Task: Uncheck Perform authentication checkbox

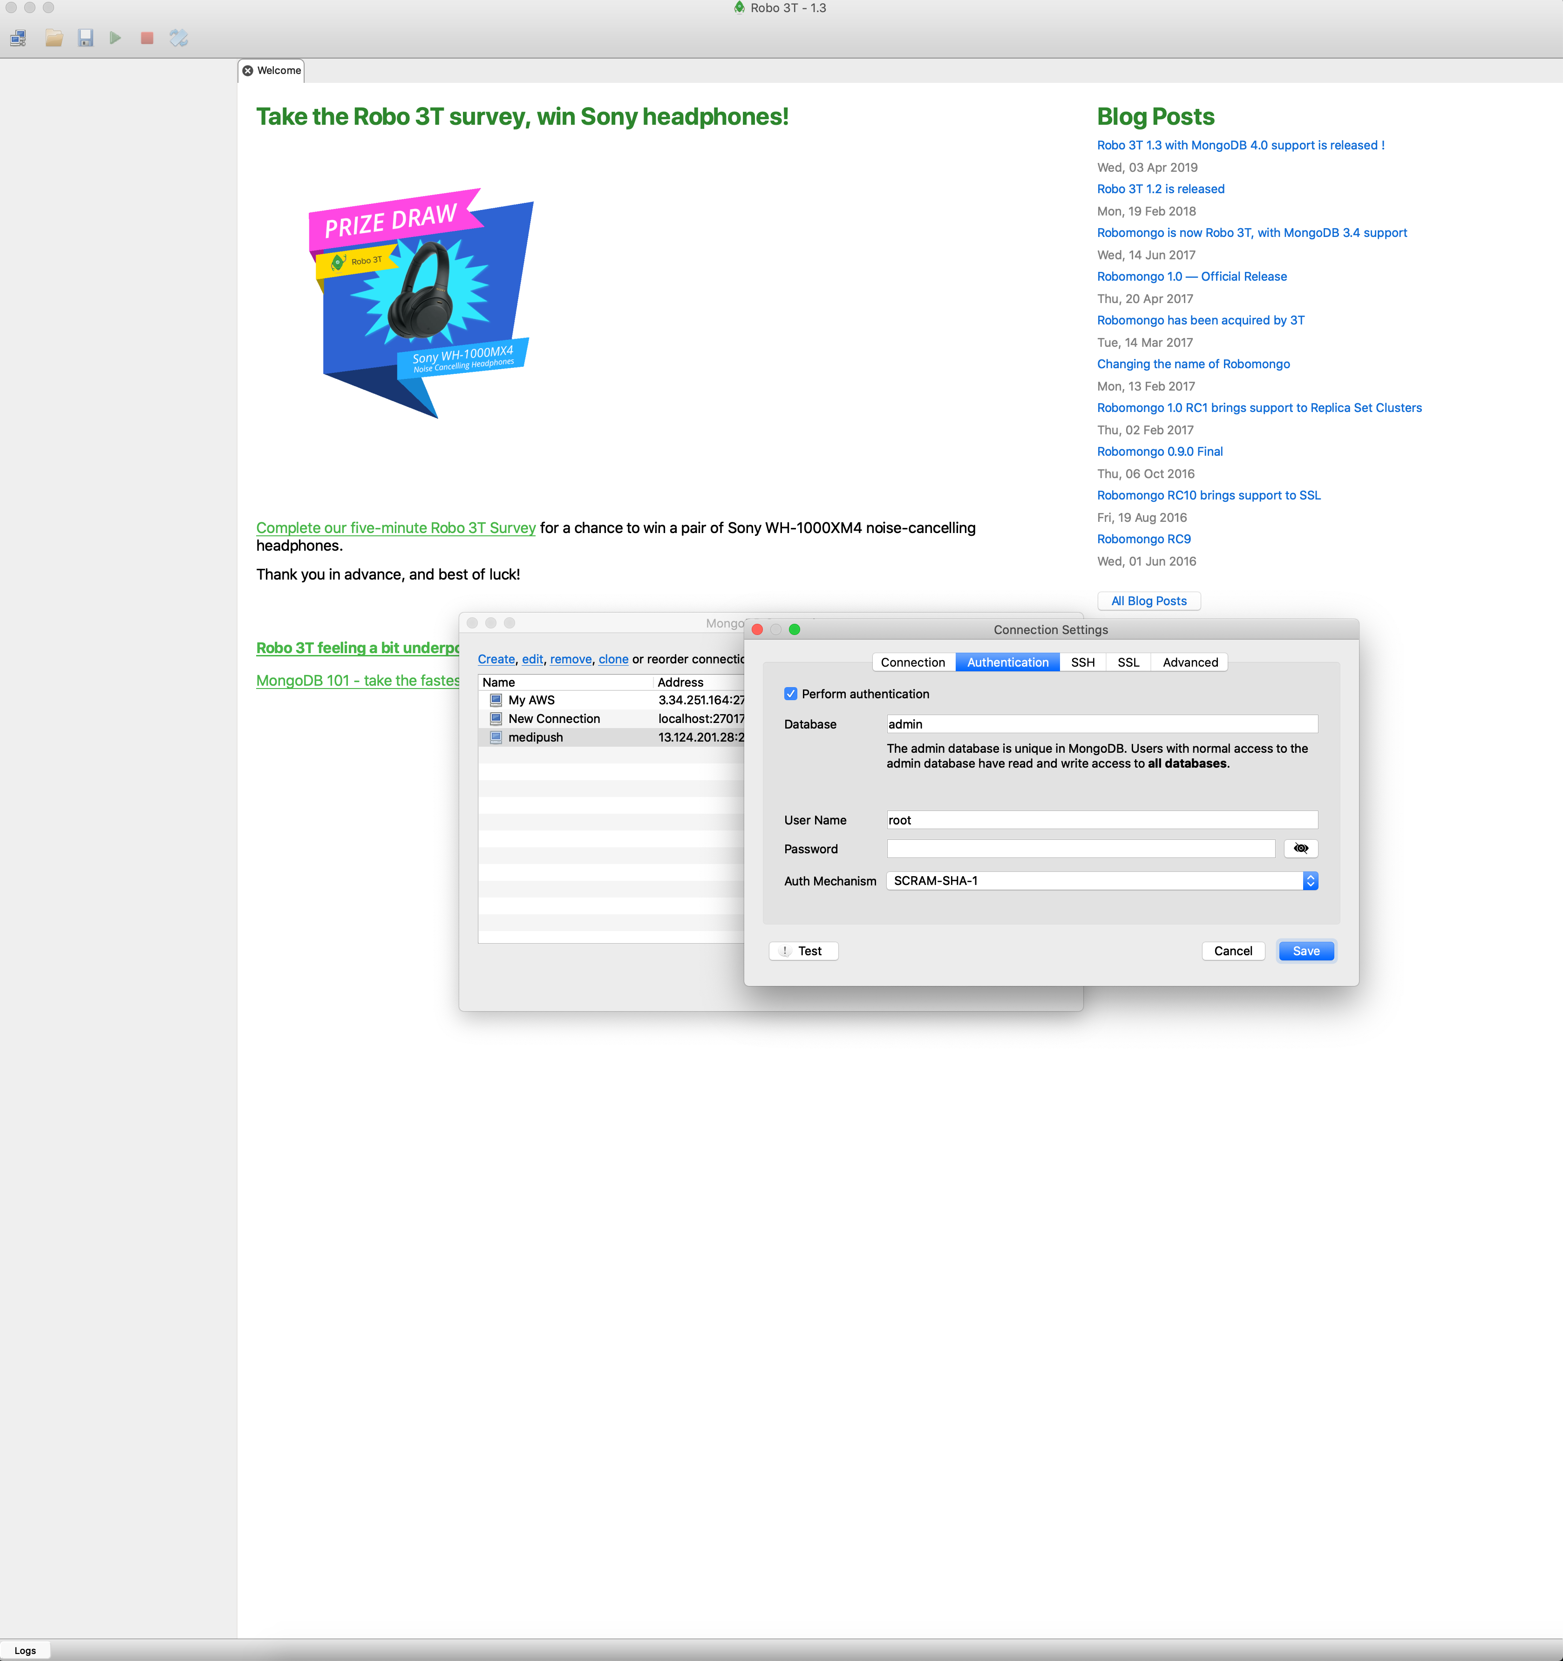Action: coord(791,694)
